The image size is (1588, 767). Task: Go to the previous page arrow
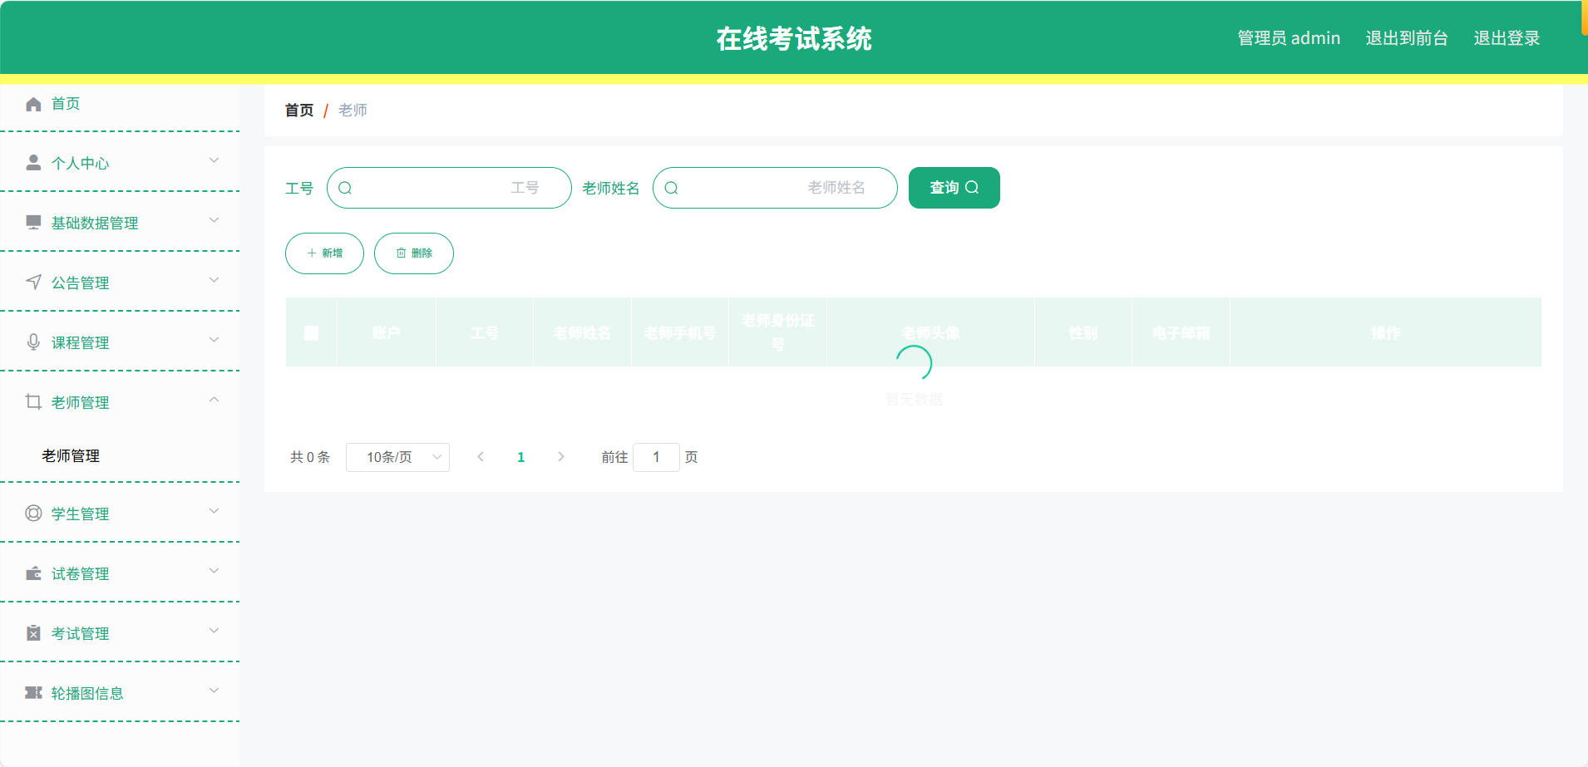(x=481, y=457)
